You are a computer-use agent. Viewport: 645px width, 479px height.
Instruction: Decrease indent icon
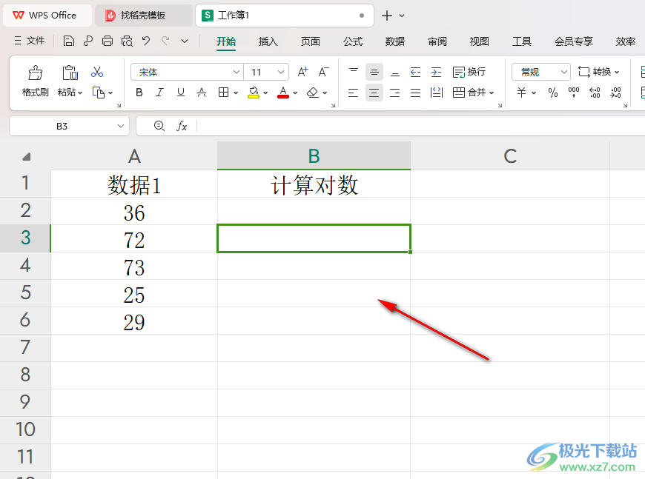(415, 72)
